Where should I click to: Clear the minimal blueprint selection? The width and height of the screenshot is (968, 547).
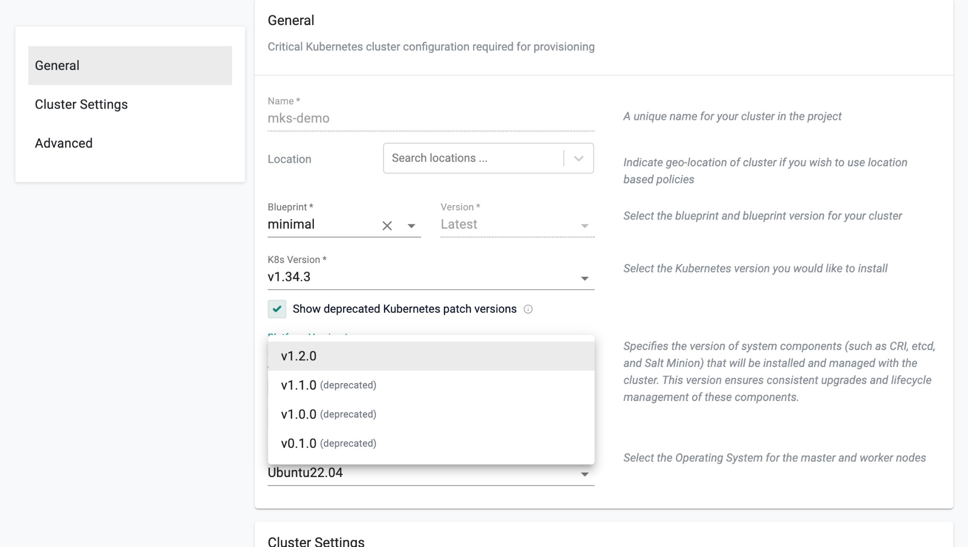(387, 226)
